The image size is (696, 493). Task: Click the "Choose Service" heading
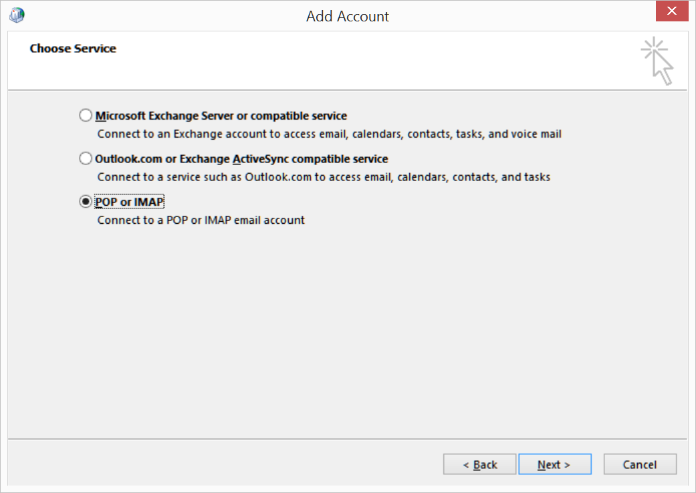pos(73,49)
